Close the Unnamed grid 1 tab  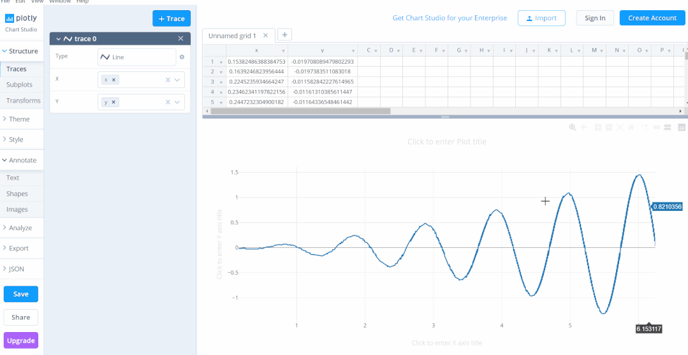(266, 36)
